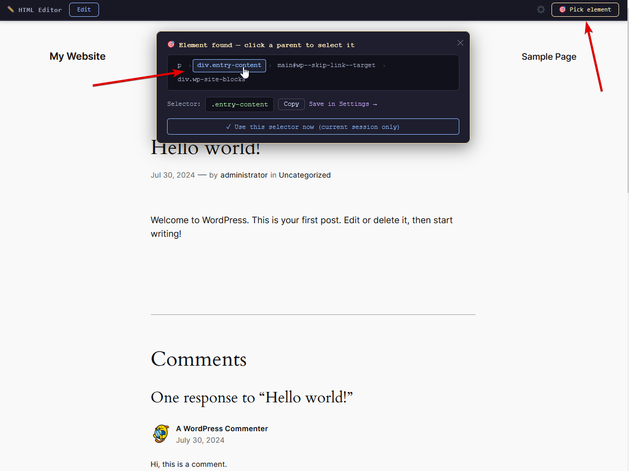Viewport: 629px width, 471px height.
Task: Close the element picker dialog
Action: click(x=460, y=42)
